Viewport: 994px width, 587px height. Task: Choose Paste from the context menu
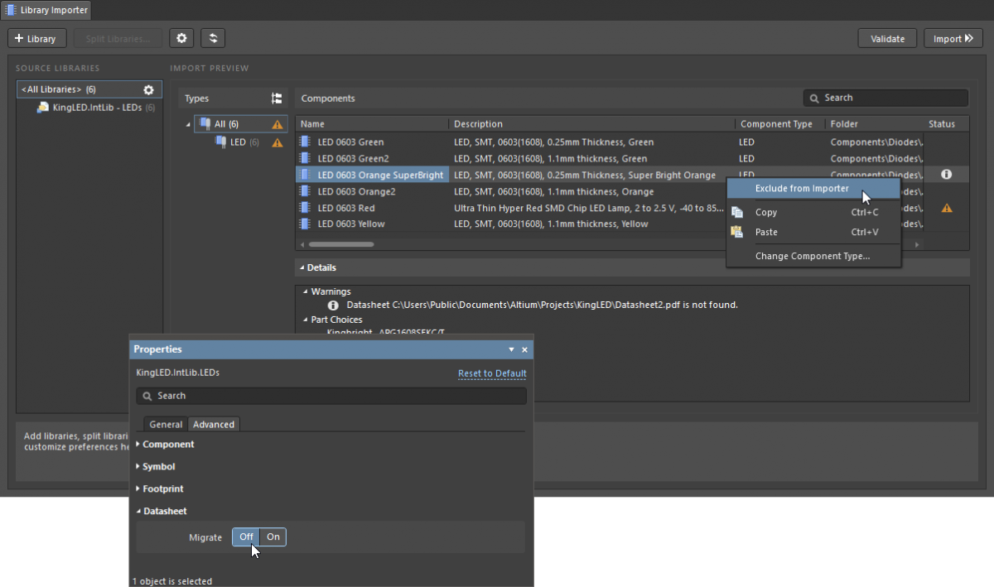813,232
